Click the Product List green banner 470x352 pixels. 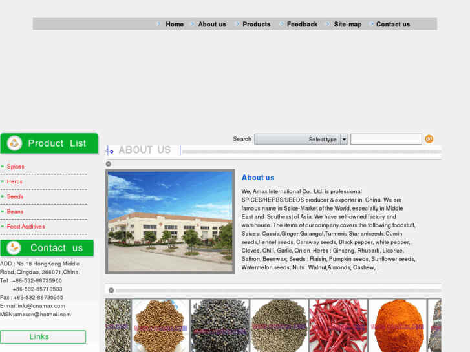tap(50, 143)
